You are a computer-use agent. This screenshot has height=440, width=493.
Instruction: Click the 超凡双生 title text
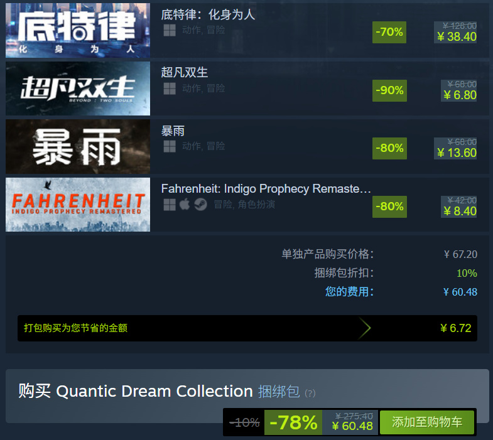click(x=184, y=73)
